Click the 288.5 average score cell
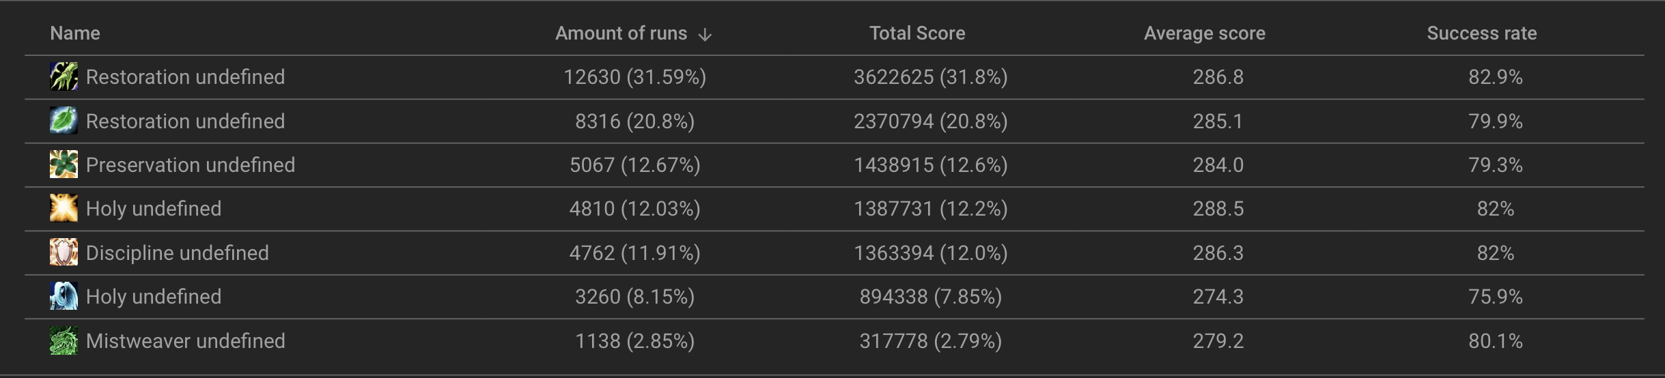 (x=1218, y=209)
